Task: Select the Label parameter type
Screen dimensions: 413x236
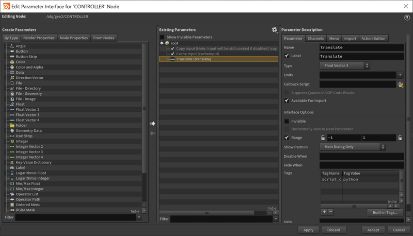Action: pyautogui.click(x=21, y=167)
